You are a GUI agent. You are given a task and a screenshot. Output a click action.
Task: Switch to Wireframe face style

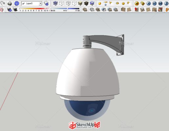(68, 4)
